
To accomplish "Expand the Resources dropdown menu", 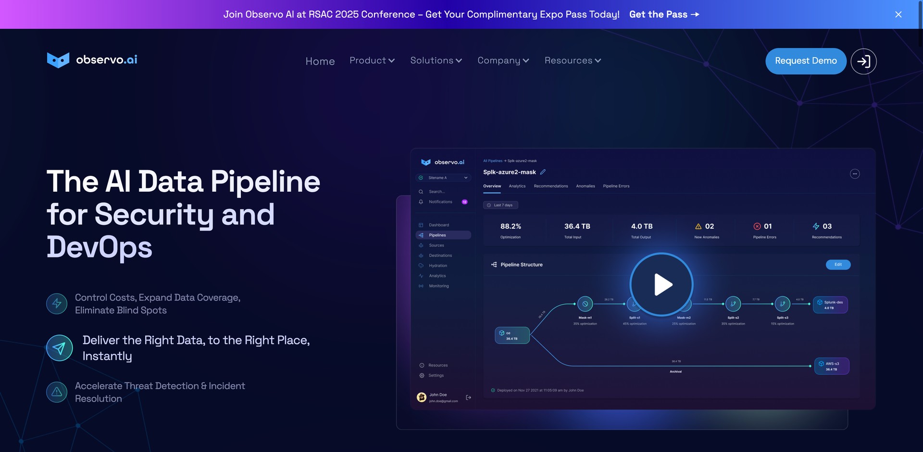I will point(573,61).
